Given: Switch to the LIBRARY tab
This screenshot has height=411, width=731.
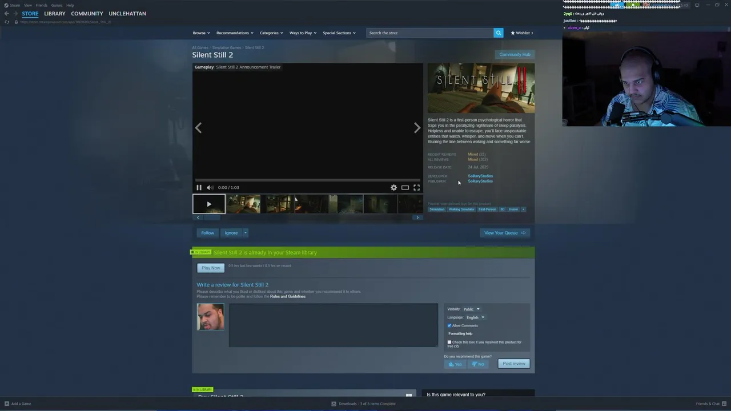Looking at the screenshot, I should pos(55,14).
